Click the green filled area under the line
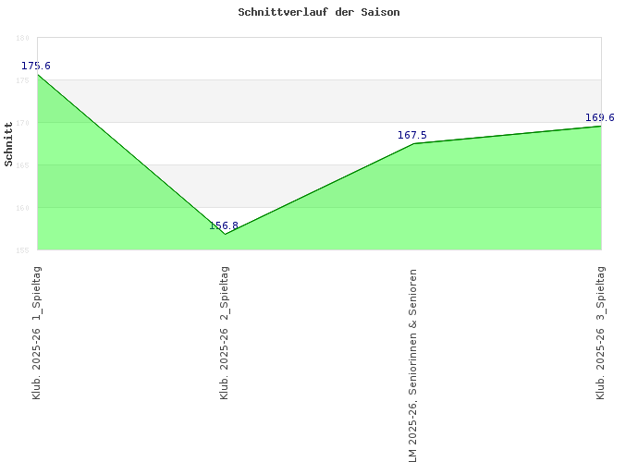638x462 pixels. [x=370, y=213]
